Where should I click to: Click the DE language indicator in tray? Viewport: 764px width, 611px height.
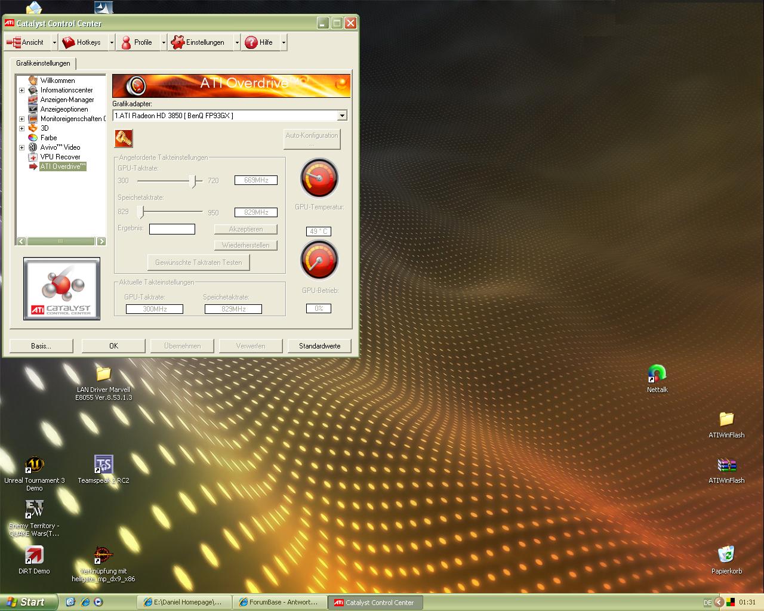click(707, 603)
